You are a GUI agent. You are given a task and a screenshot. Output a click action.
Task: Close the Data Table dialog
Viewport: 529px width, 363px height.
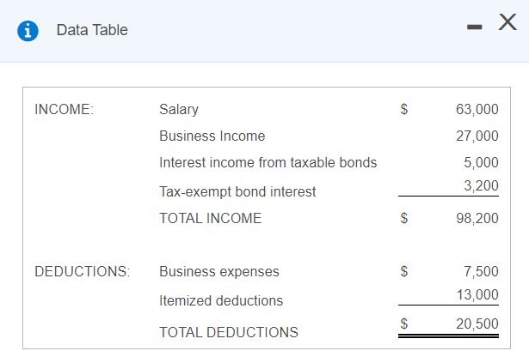point(507,22)
